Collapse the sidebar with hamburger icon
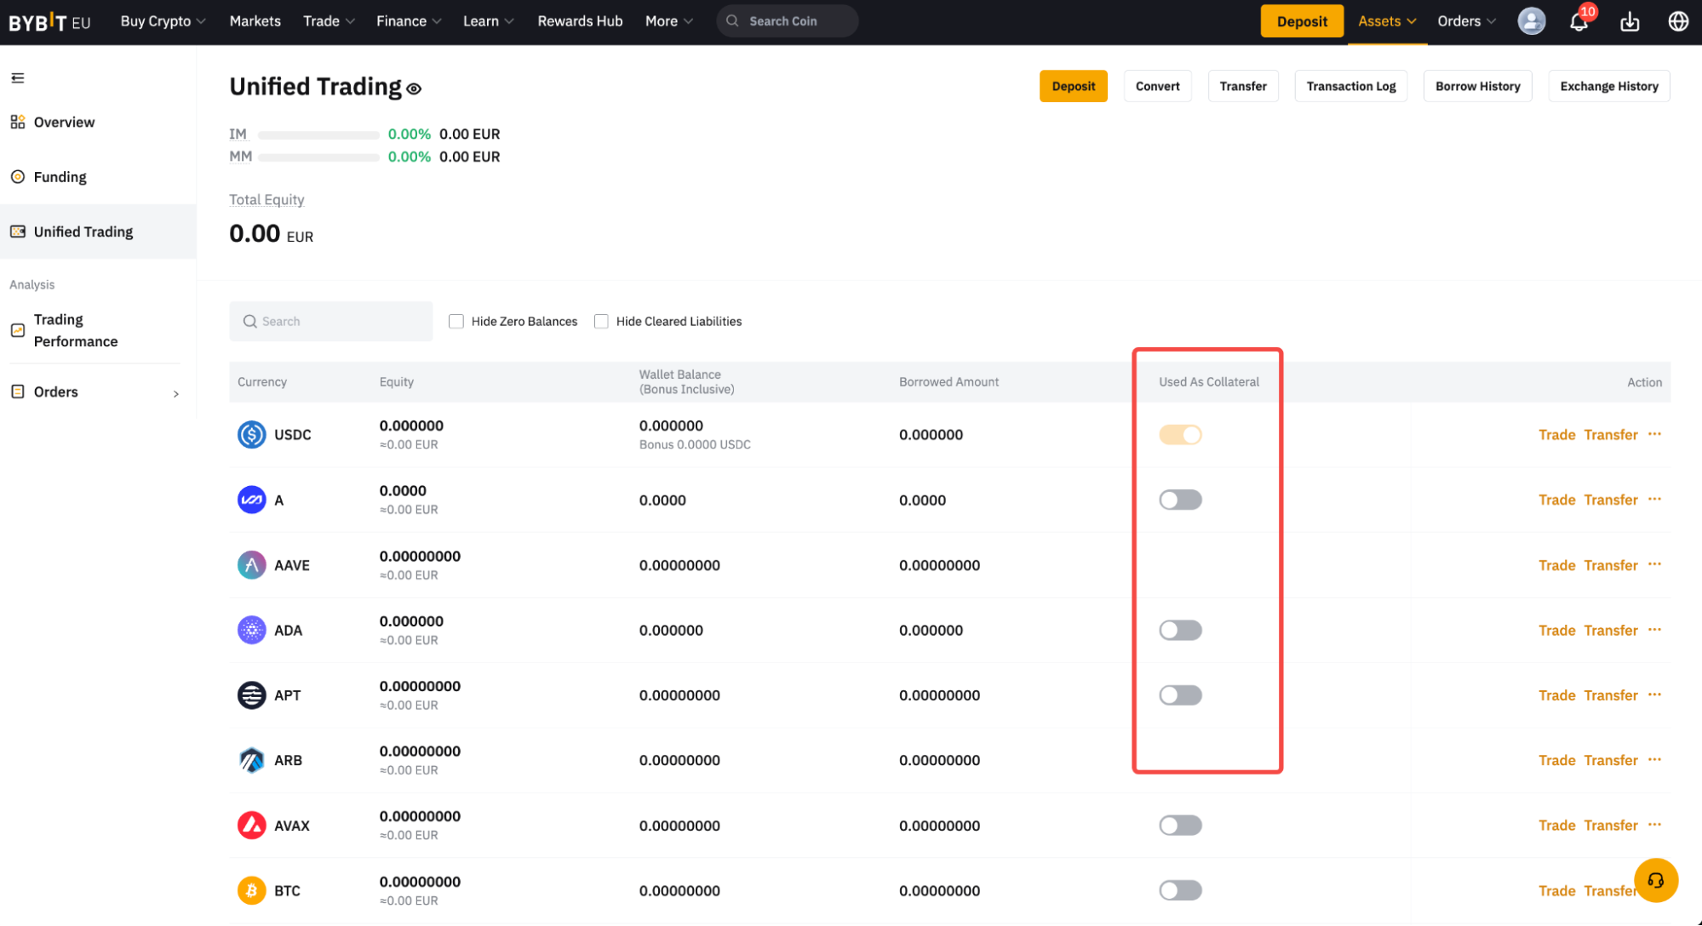The height and width of the screenshot is (926, 1702). [x=17, y=77]
